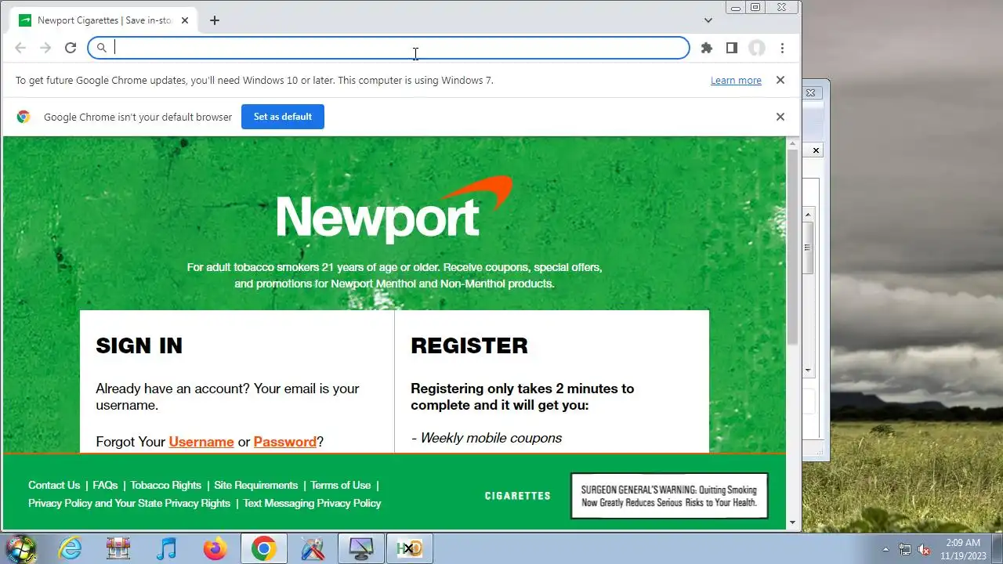Click the network tray icon

(905, 549)
